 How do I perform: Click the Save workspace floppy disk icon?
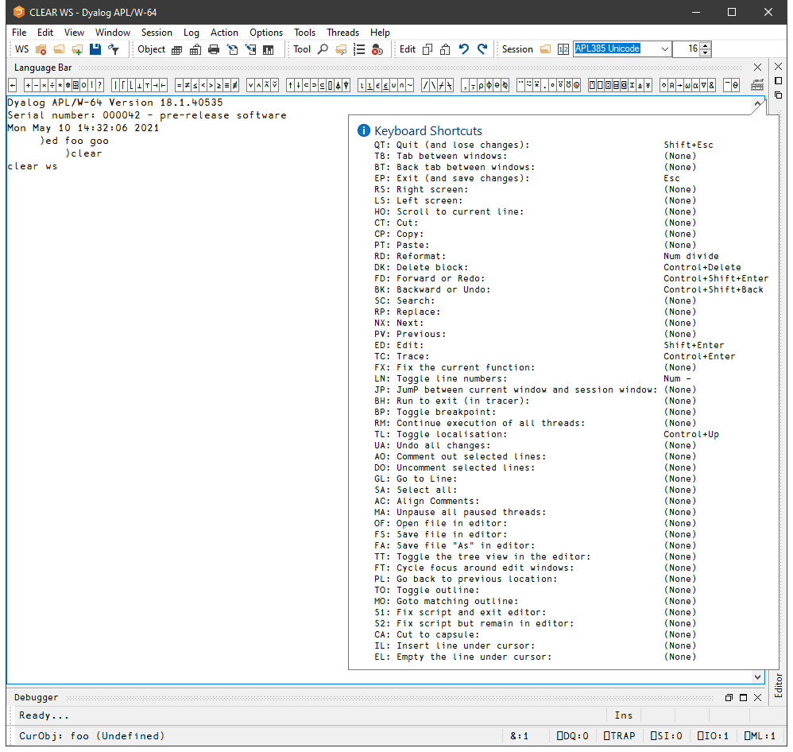tap(95, 49)
